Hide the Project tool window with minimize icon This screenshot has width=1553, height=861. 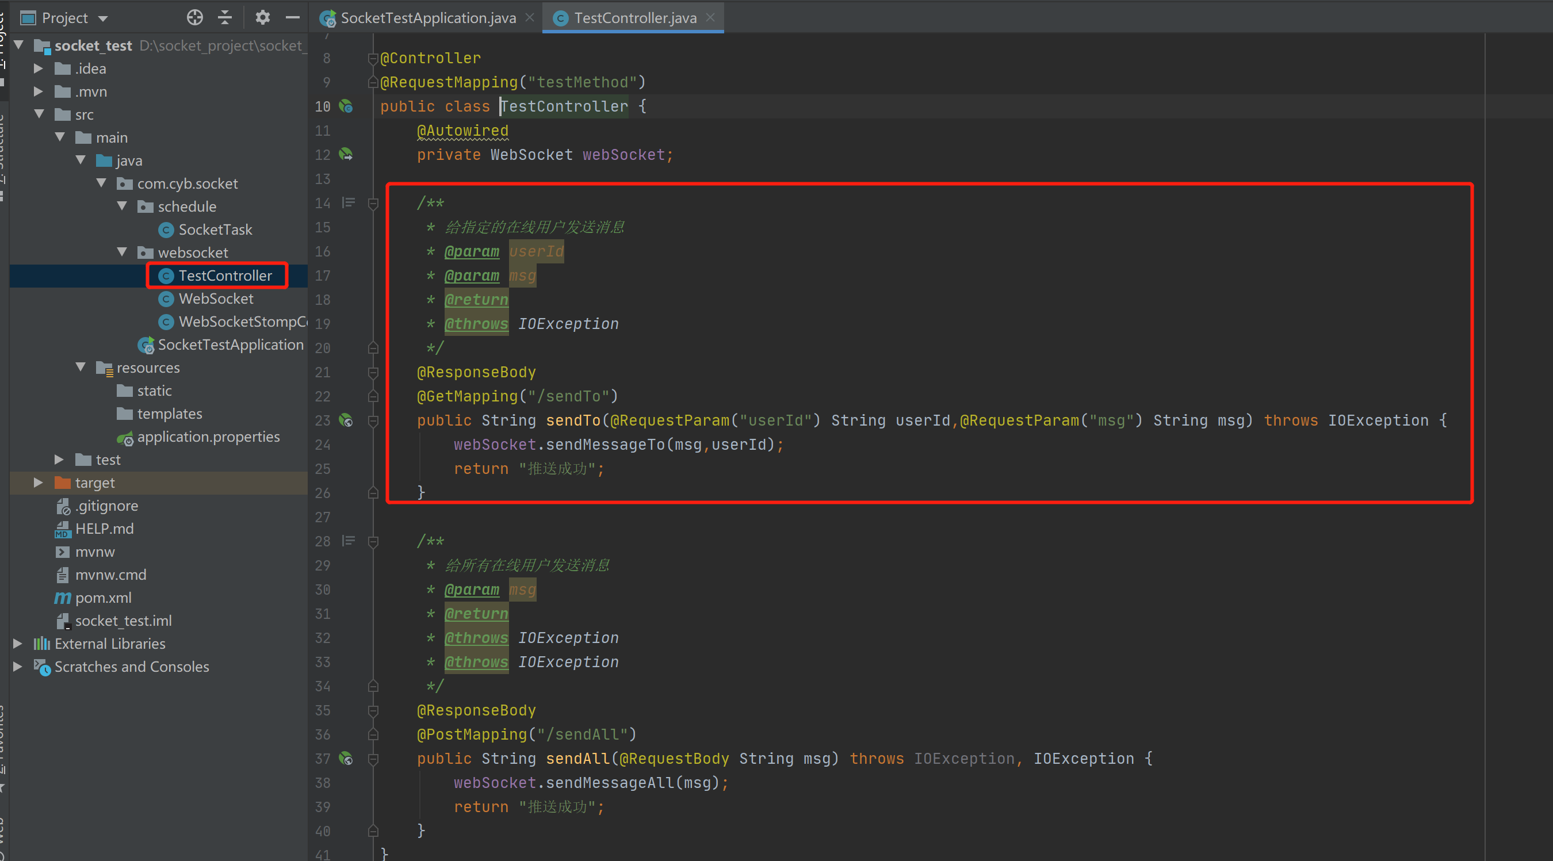click(293, 17)
